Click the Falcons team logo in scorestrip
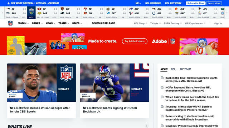229x128 pixels. click(200, 9)
